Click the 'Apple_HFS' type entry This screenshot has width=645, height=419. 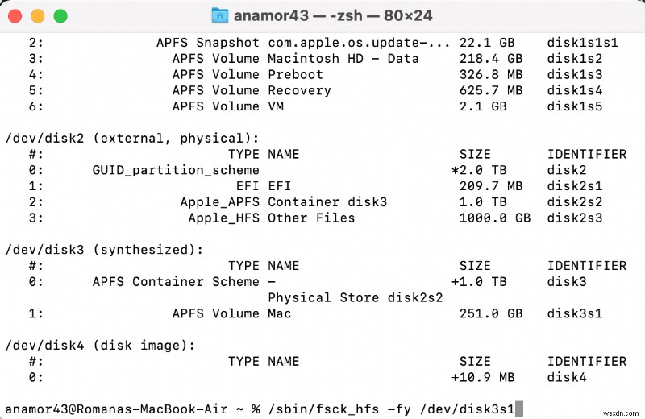223,218
